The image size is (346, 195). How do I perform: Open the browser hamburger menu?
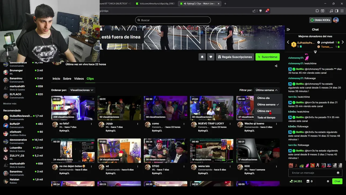pos(342,11)
